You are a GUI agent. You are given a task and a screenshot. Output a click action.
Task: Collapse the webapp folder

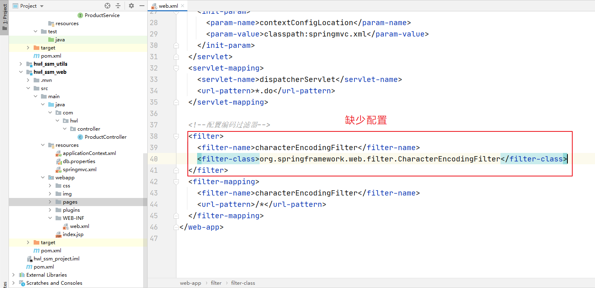pyautogui.click(x=43, y=177)
